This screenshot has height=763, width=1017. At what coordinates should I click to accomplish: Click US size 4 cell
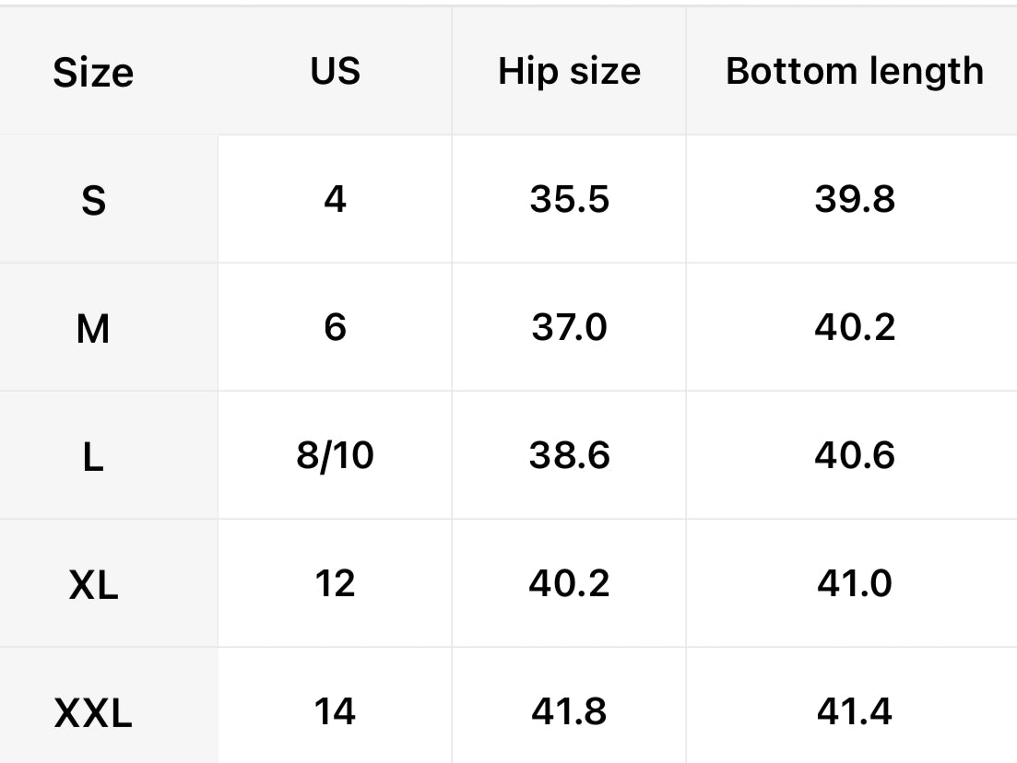pos(335,198)
